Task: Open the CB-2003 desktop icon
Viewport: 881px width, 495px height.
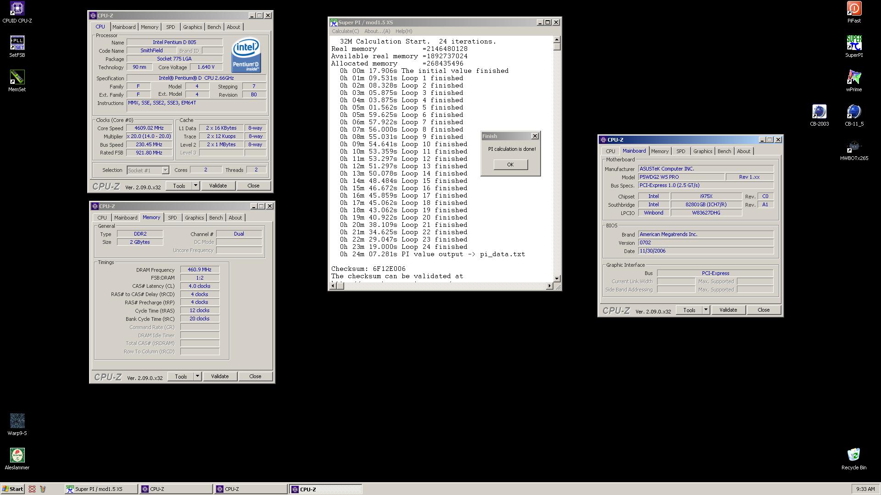Action: [x=820, y=115]
